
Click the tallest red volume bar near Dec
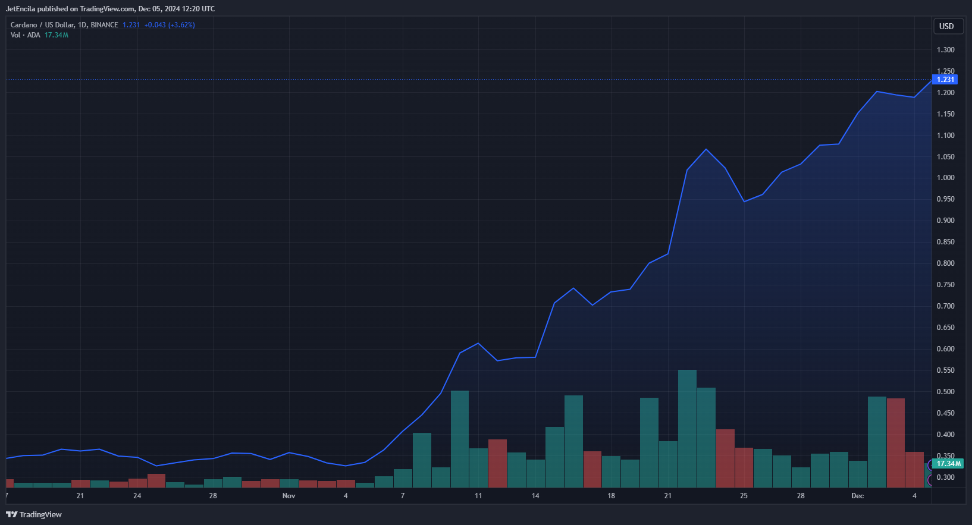click(895, 443)
